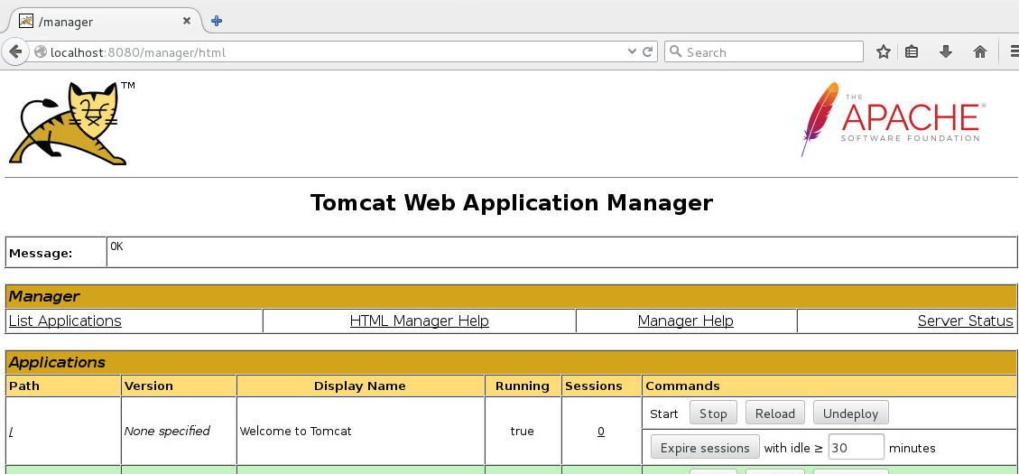Bookmark this page with the star icon
Viewport: 1019px width, 474px height.
[884, 52]
